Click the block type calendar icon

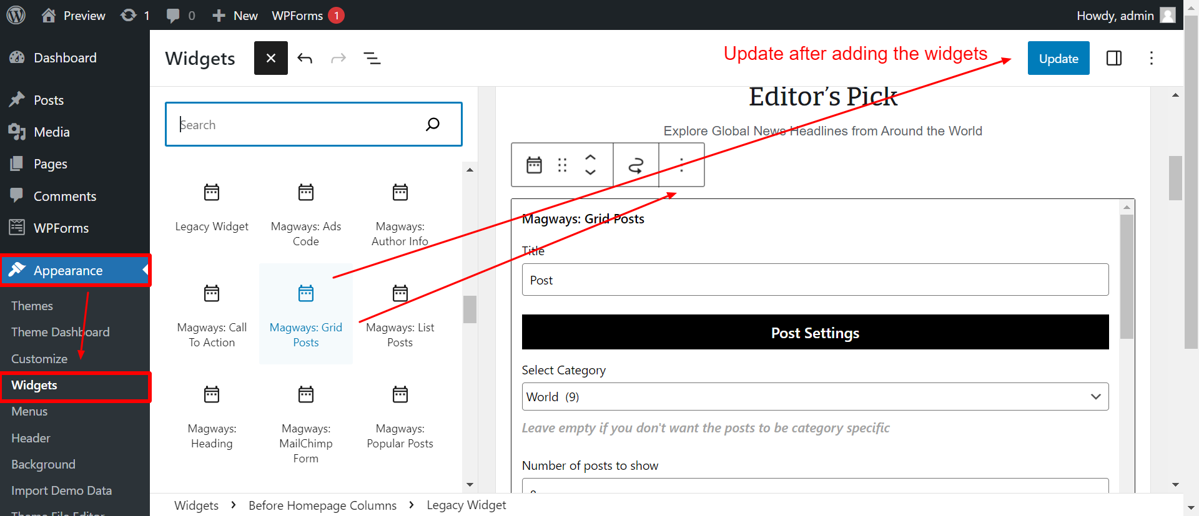pos(534,165)
